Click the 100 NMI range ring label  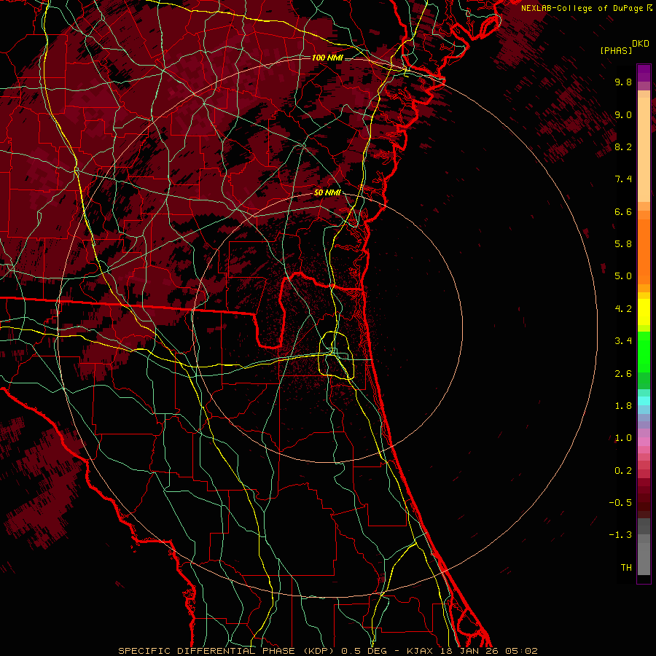click(327, 58)
